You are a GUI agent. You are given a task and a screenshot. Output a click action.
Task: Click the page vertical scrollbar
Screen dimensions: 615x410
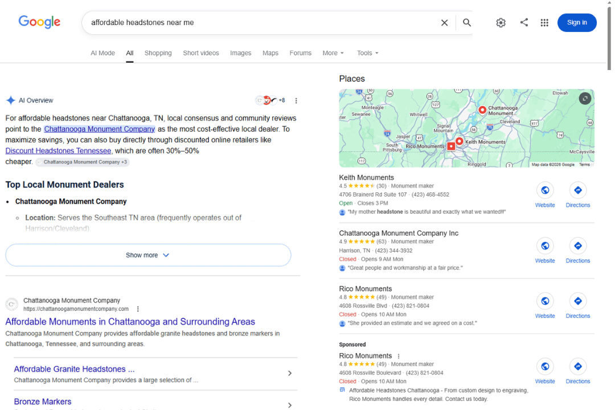(609, 39)
